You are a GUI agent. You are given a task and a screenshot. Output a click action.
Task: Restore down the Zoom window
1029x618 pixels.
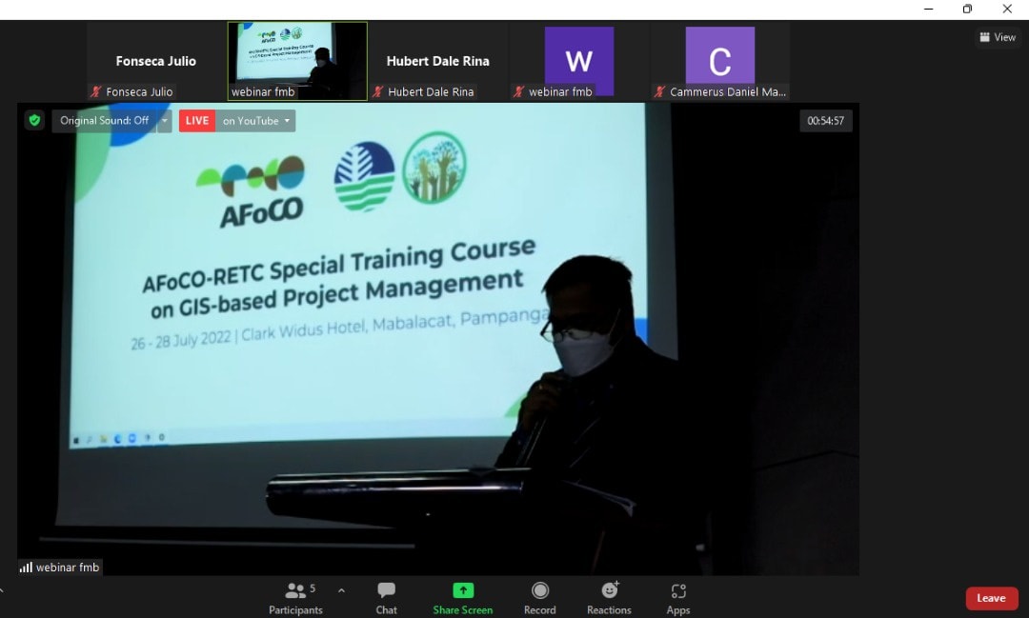coord(967,9)
